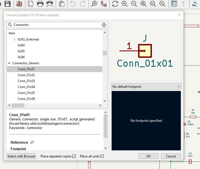Click Zoom to Selection icon
200x169 pixels.
(162, 4)
